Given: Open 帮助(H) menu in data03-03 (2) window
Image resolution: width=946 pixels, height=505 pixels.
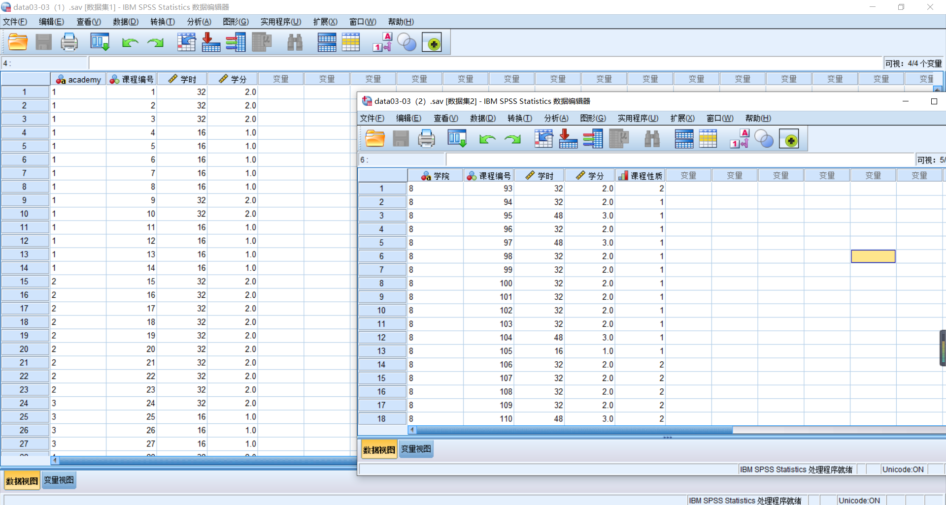Looking at the screenshot, I should [x=758, y=118].
